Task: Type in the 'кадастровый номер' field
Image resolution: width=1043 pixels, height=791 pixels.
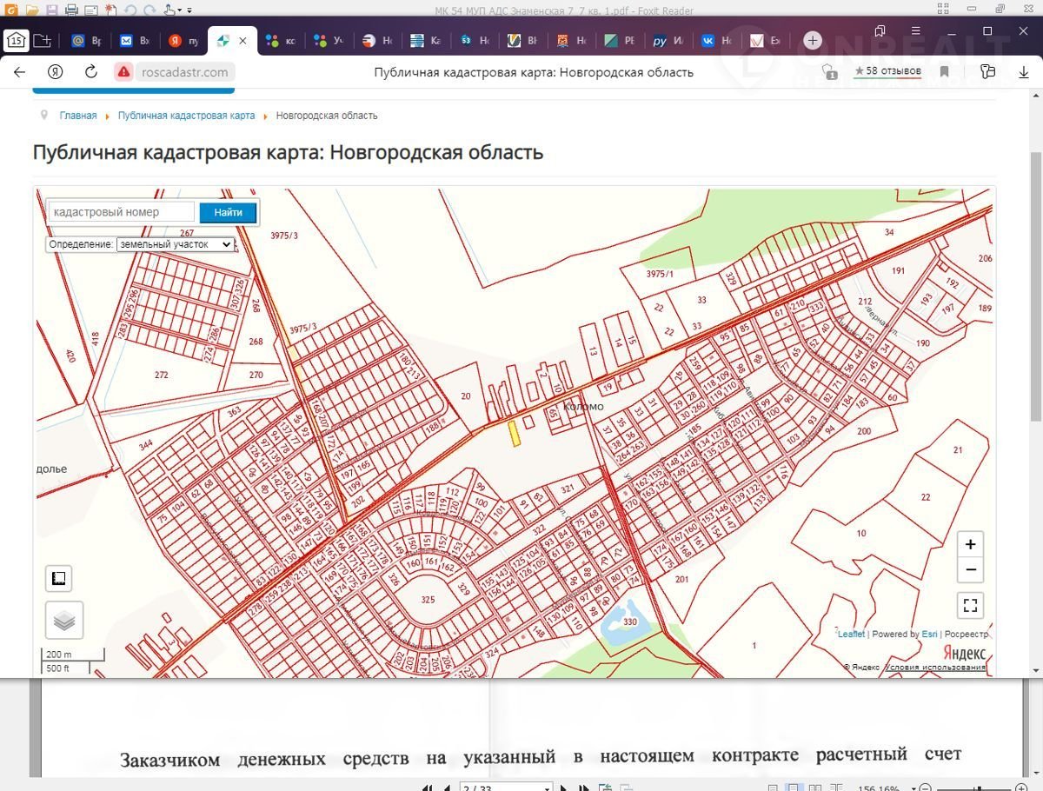Action: (x=122, y=212)
